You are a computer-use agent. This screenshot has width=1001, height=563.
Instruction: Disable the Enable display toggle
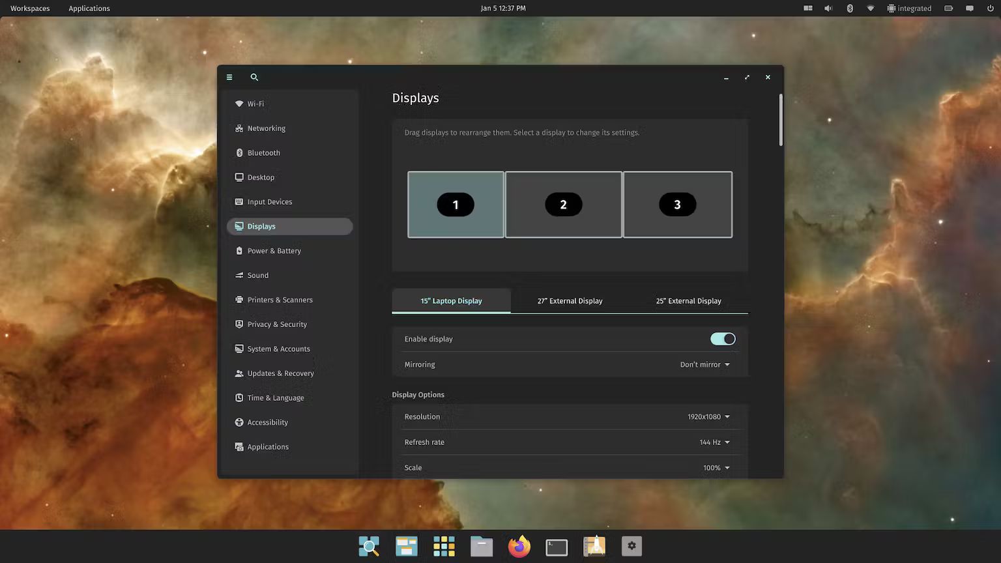[x=722, y=339]
